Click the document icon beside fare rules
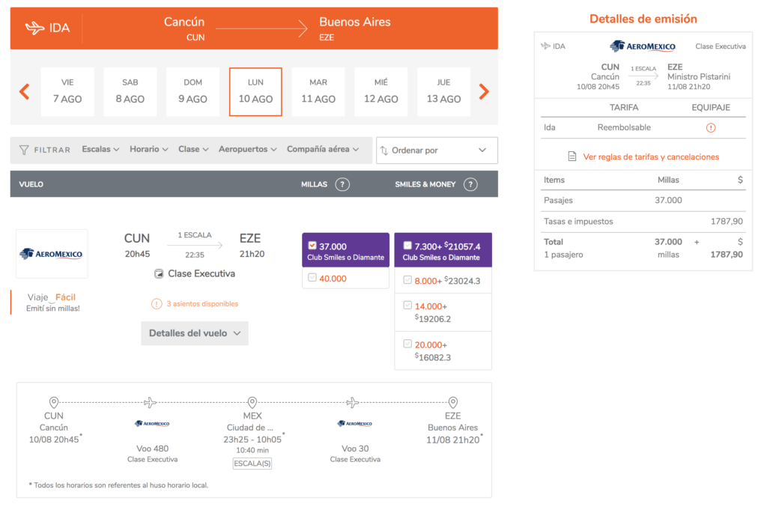Viewport: 767px width, 510px height. (572, 157)
